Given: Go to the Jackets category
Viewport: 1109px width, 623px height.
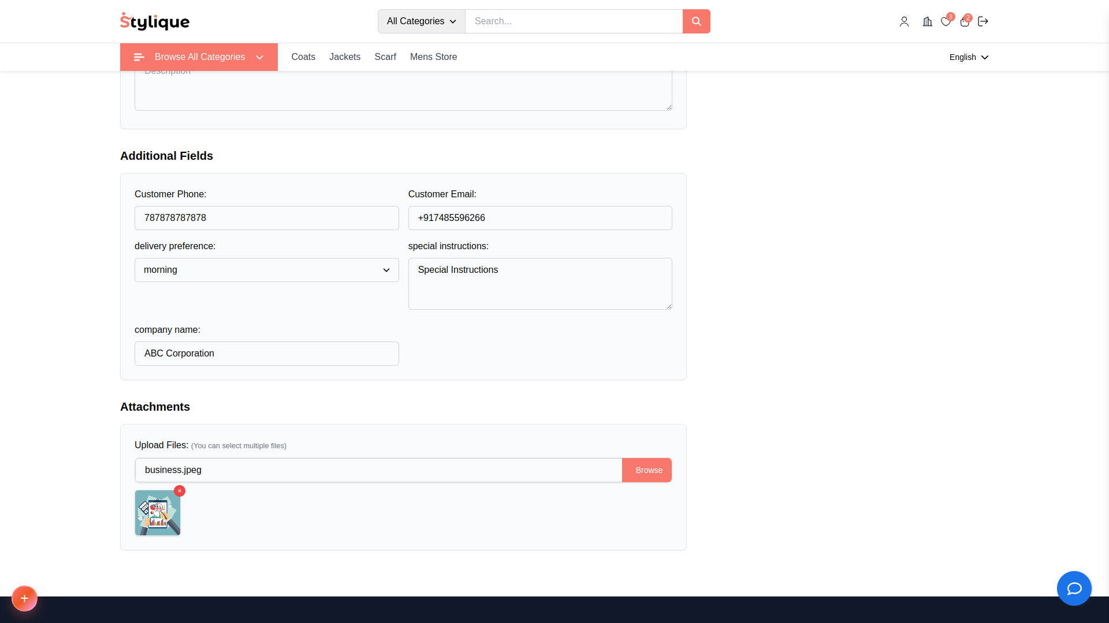Looking at the screenshot, I should tap(345, 57).
